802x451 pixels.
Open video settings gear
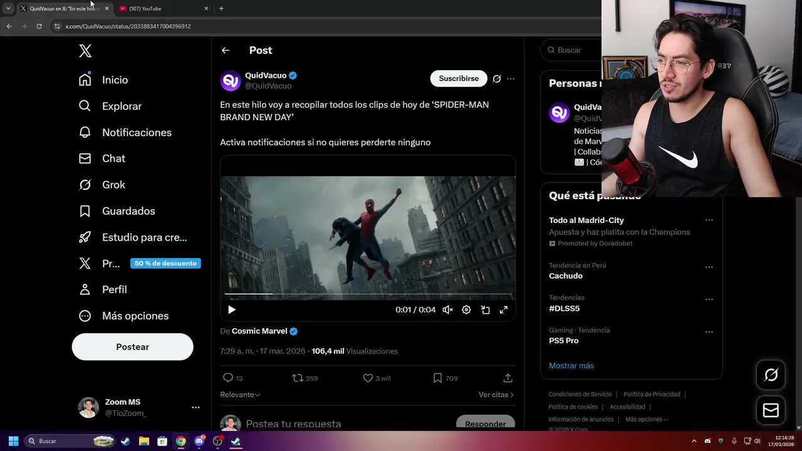pyautogui.click(x=466, y=309)
